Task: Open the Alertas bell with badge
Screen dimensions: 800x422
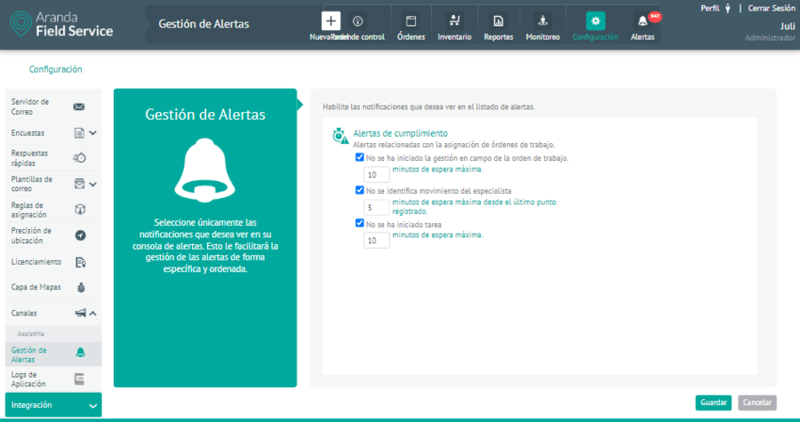Action: coord(643,21)
